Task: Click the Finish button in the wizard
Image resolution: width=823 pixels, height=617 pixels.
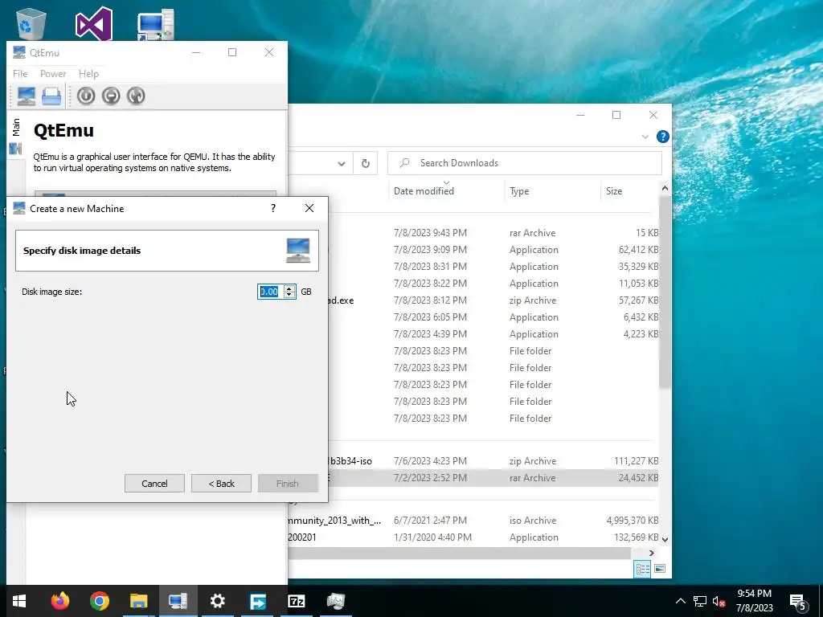Action: (288, 484)
